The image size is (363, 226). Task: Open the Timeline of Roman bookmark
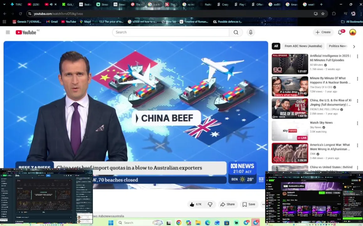click(194, 22)
